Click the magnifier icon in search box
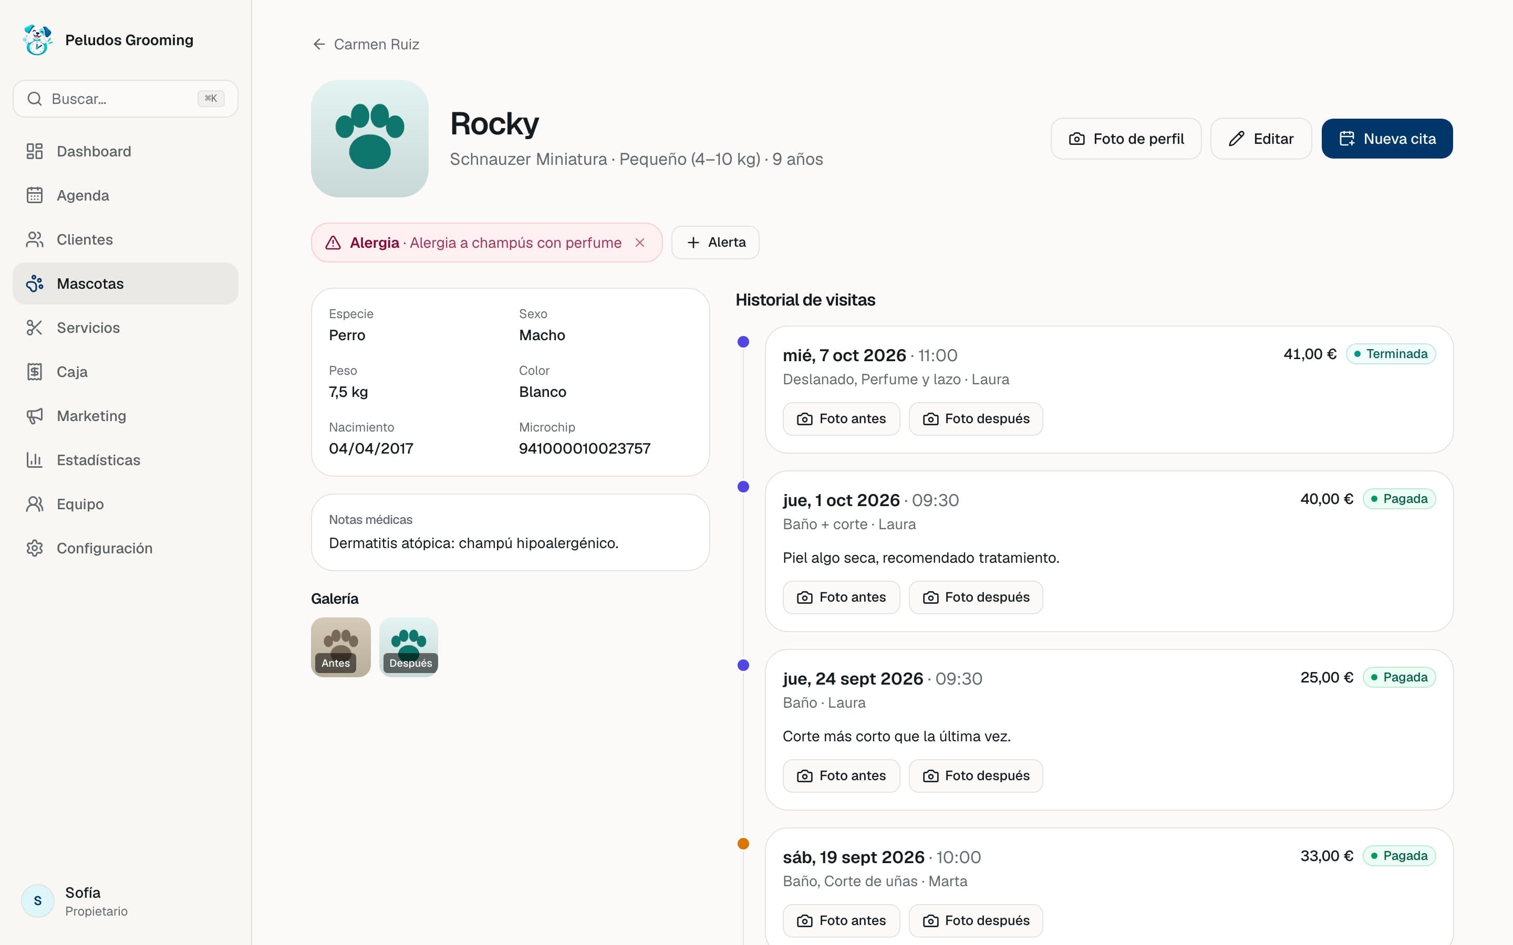This screenshot has height=945, width=1513. pos(34,99)
